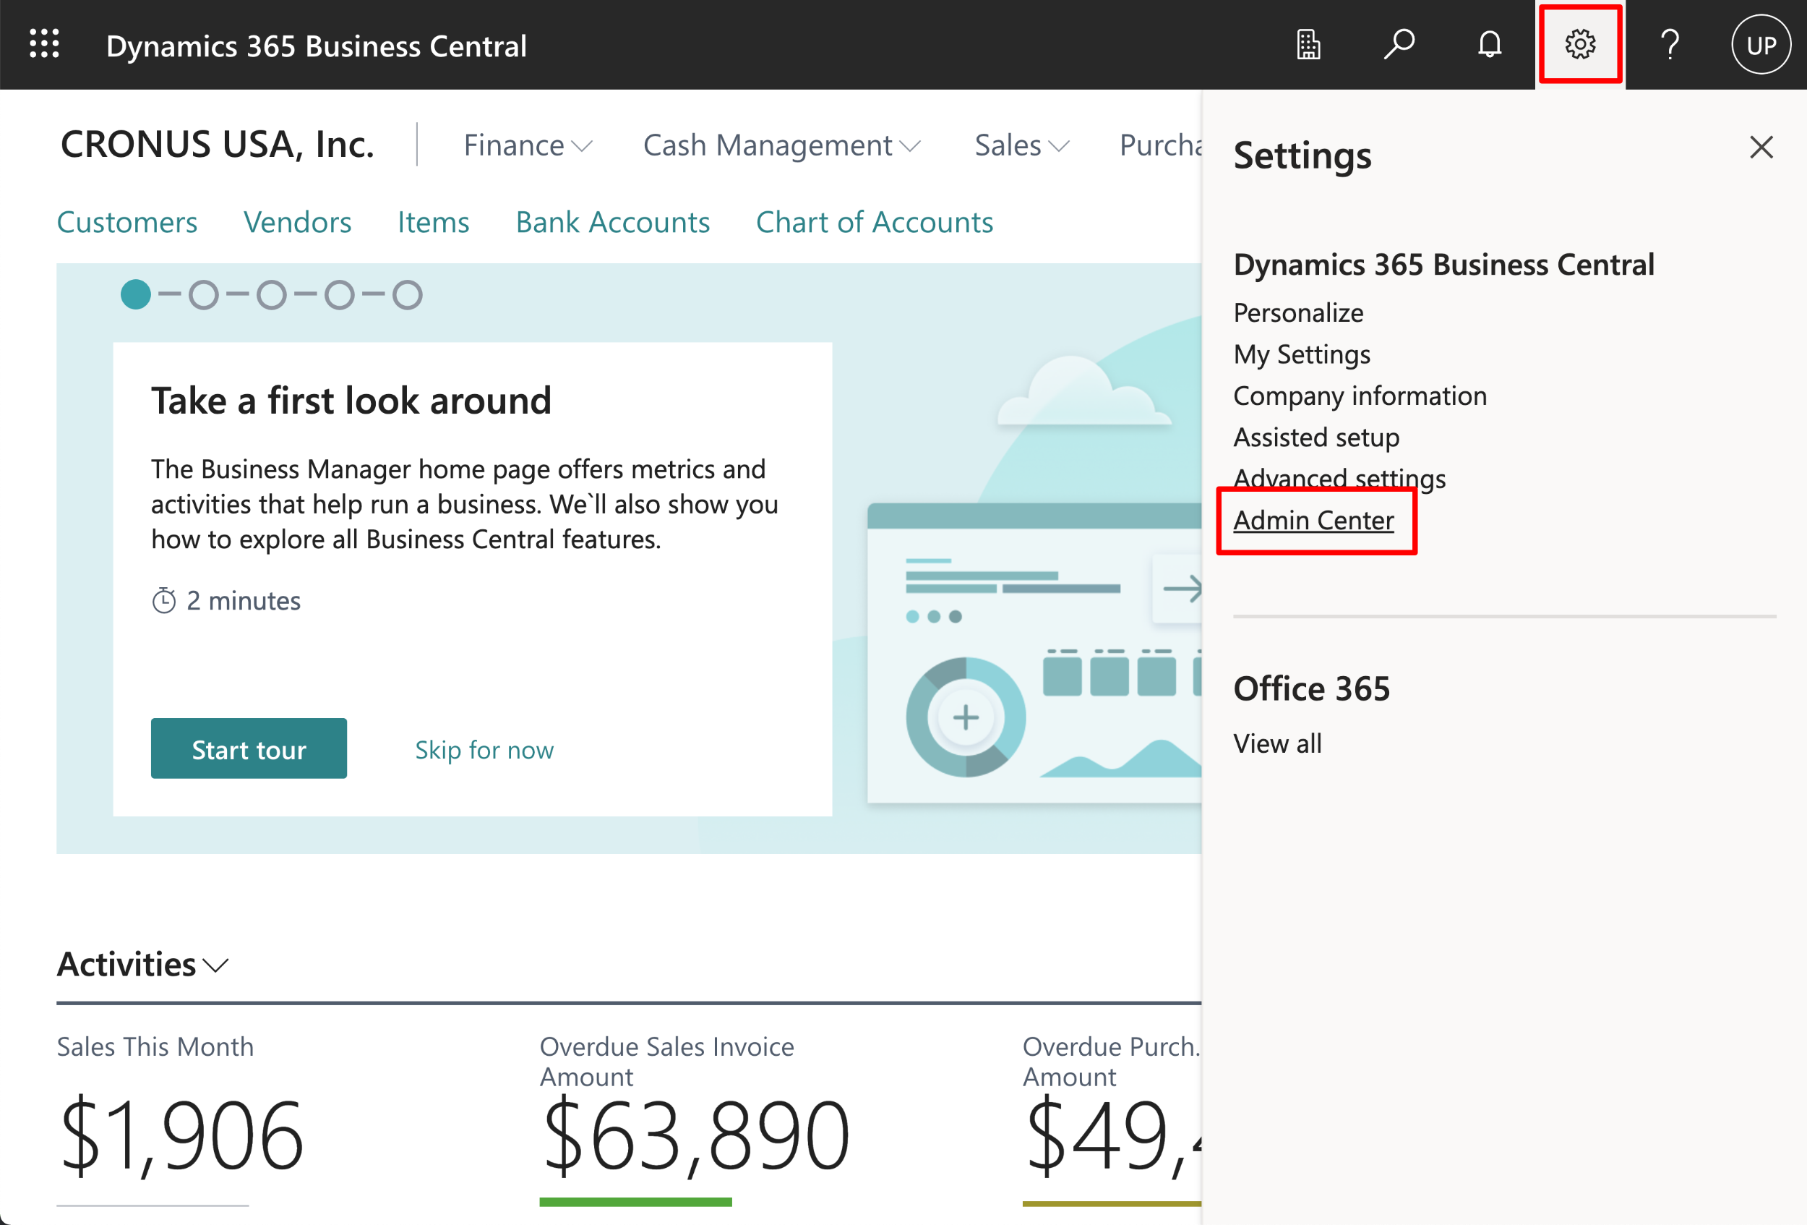Expand the Cash Management menu
The width and height of the screenshot is (1807, 1225).
781,145
